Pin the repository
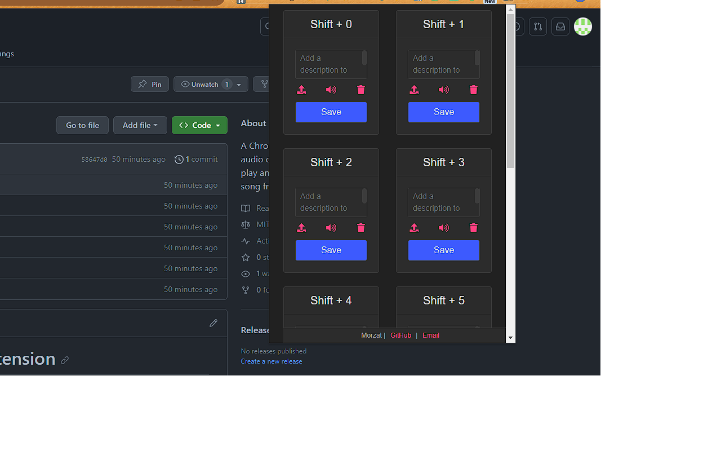This screenshot has width=721, height=451. point(150,84)
